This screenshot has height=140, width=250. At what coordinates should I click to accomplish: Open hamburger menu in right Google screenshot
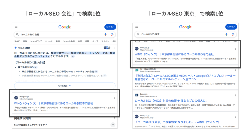[x=137, y=27]
